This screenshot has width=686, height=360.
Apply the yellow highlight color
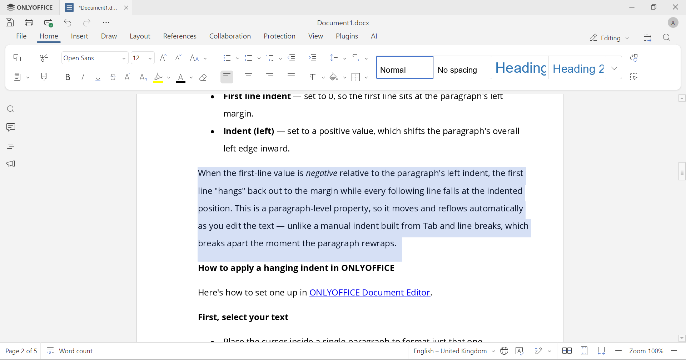point(158,77)
